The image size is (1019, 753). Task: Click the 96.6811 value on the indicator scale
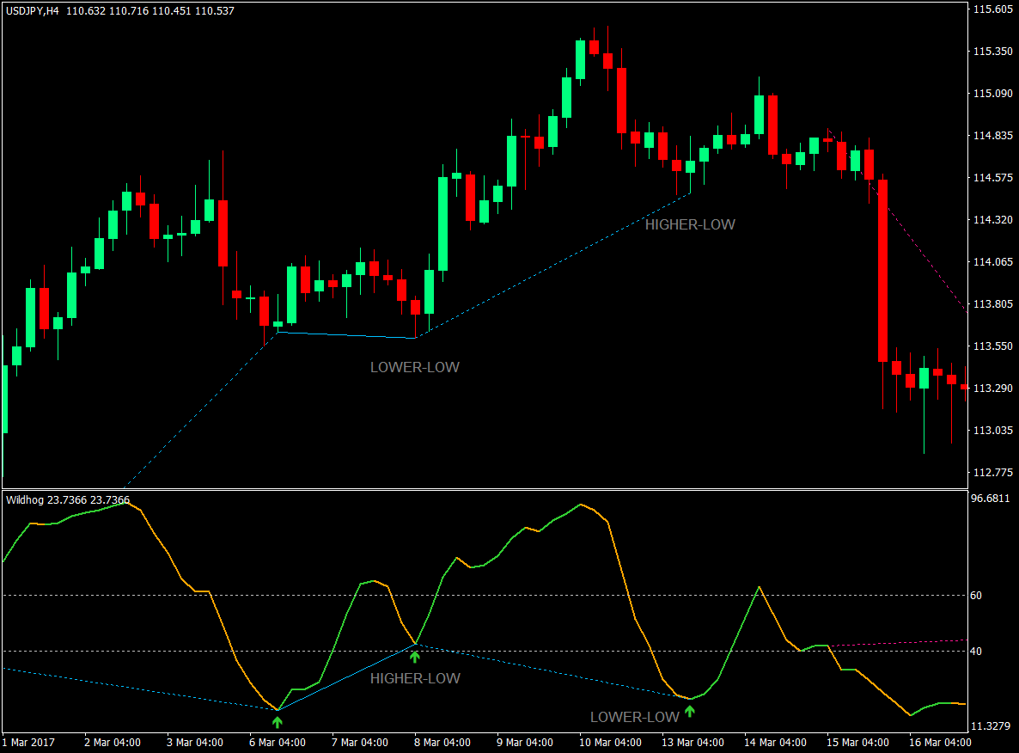(989, 496)
